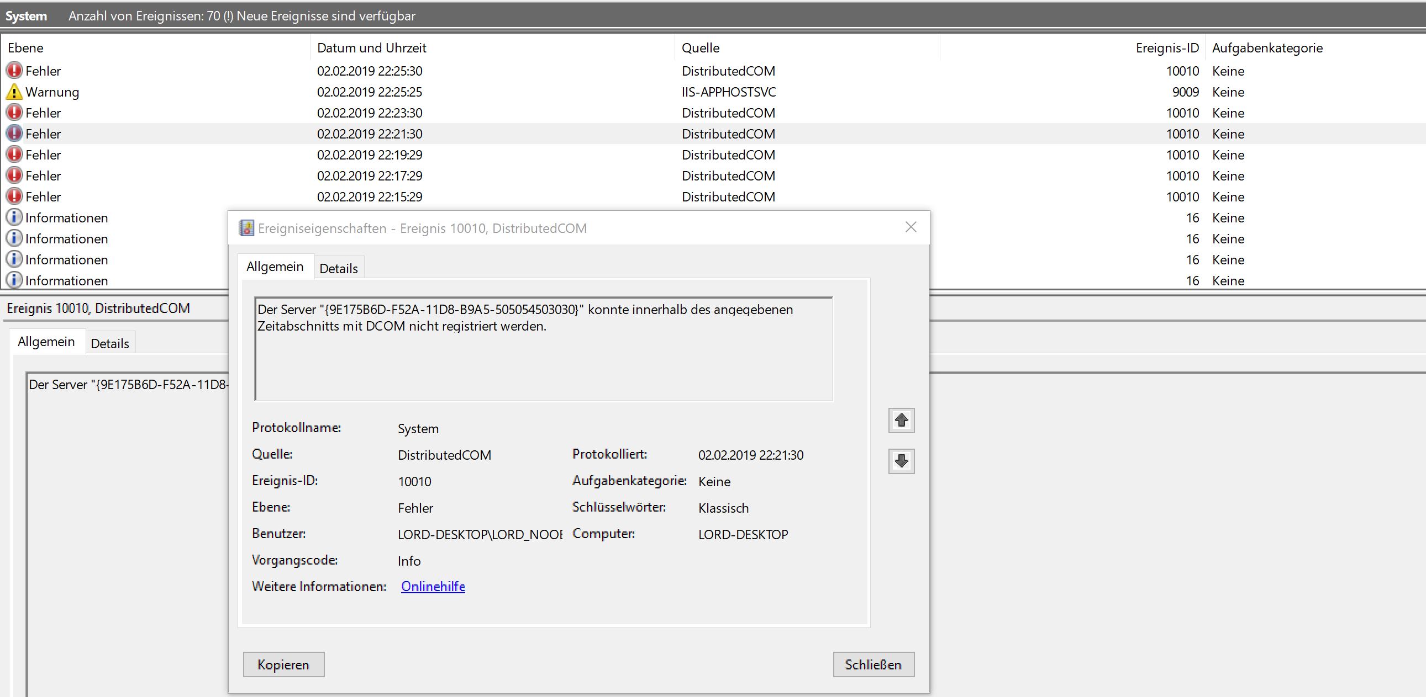Open Details tab in lower preview pane
Screen dimensions: 1426x697
point(110,344)
